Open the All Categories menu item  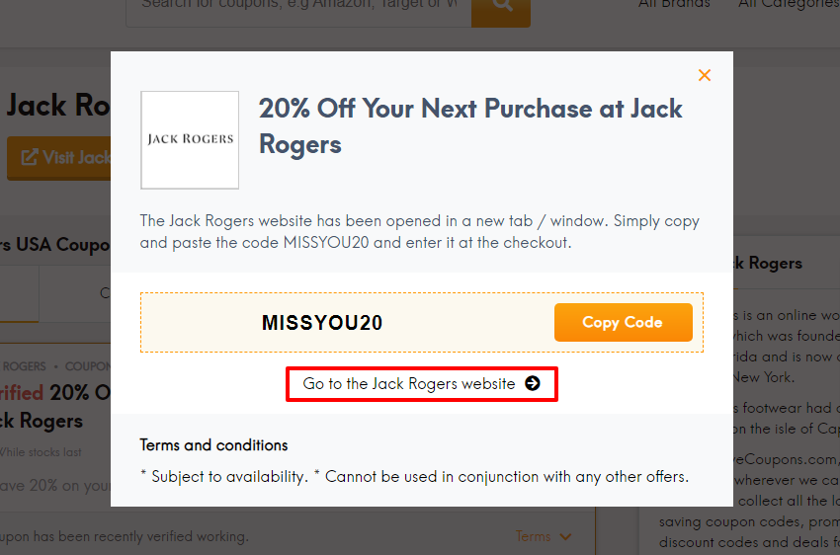pyautogui.click(x=789, y=4)
